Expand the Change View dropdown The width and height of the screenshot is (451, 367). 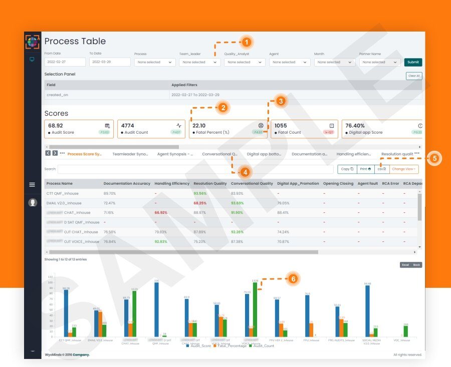[x=403, y=169]
